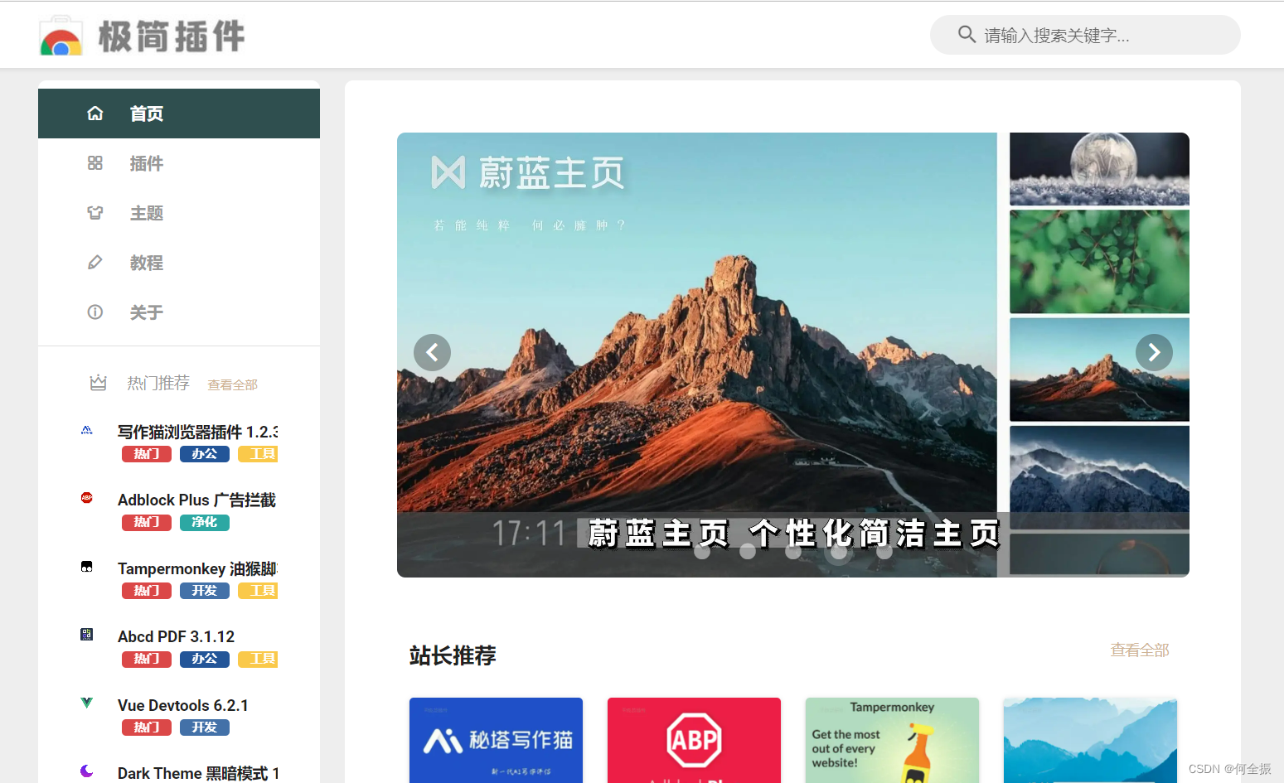The width and height of the screenshot is (1284, 783).
Task: Select the fifth carousel indicator dot
Action: tap(884, 552)
